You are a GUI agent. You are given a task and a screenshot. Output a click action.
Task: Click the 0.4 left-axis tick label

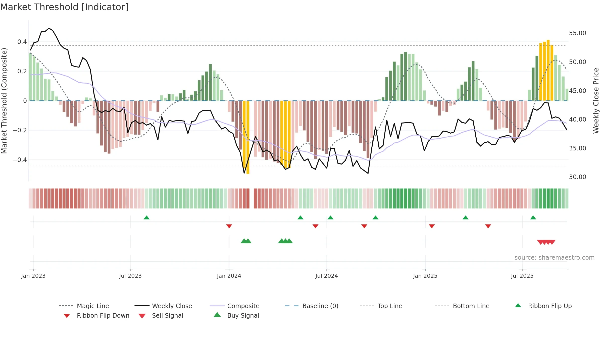pyautogui.click(x=22, y=42)
